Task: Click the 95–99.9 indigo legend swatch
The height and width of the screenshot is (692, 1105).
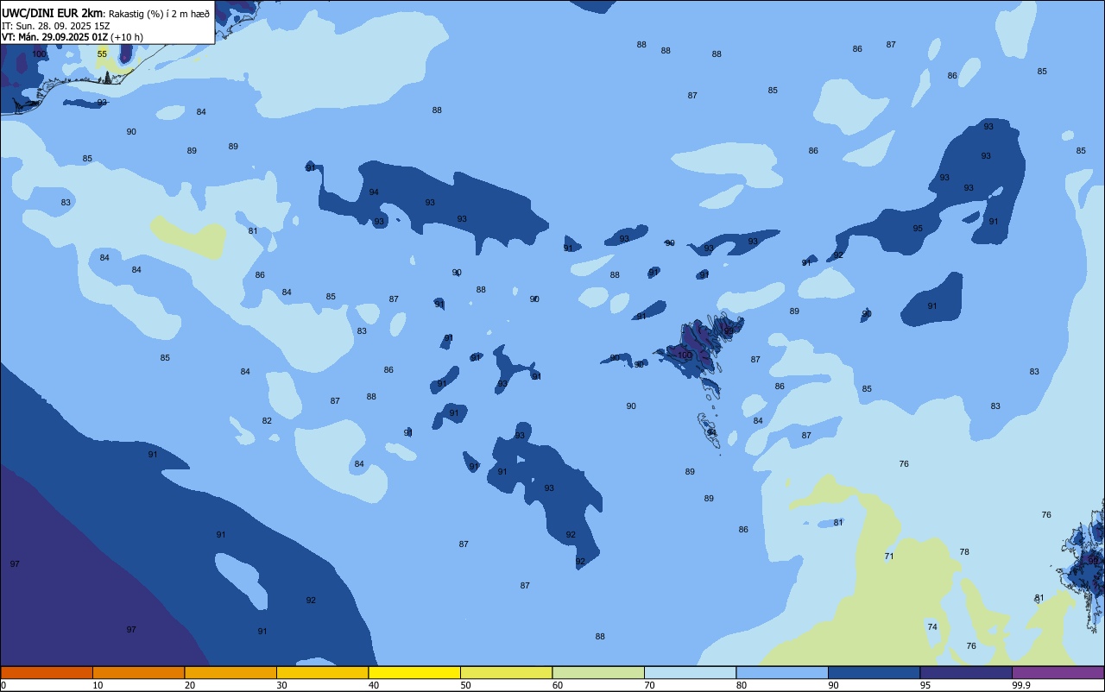Action: [966, 672]
